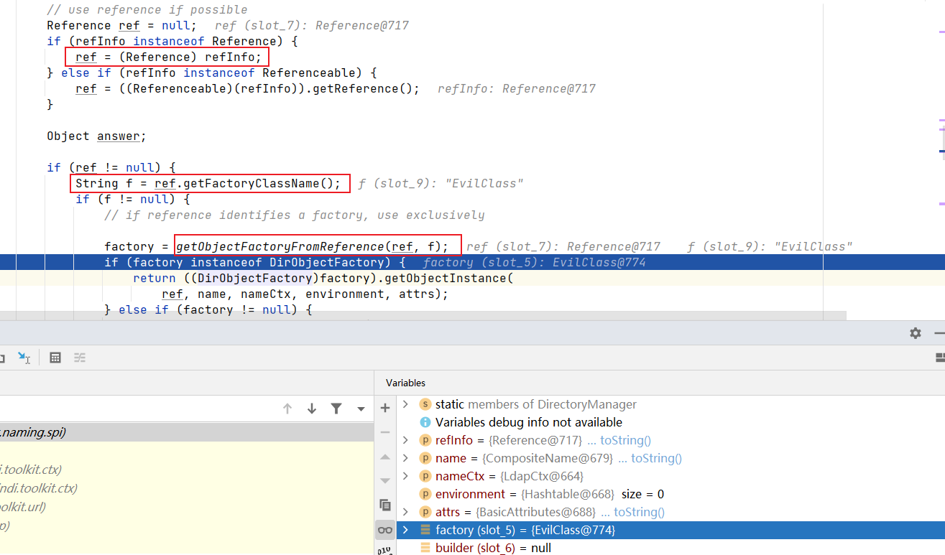Expand static members of DirectoryManager
The image size is (945, 555).
405,404
